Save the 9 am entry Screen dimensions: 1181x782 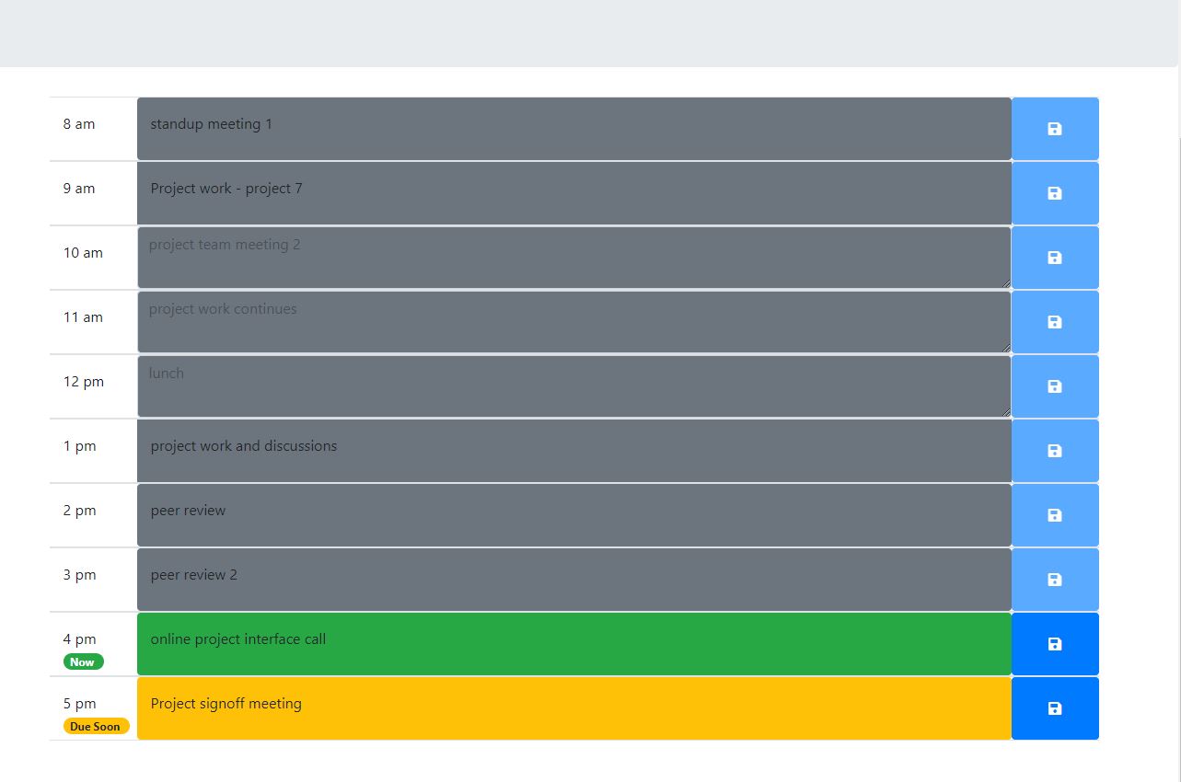coord(1055,193)
